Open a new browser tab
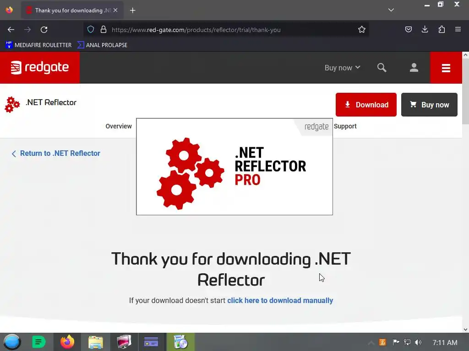Screen dimensions: 469x351 click(x=132, y=11)
